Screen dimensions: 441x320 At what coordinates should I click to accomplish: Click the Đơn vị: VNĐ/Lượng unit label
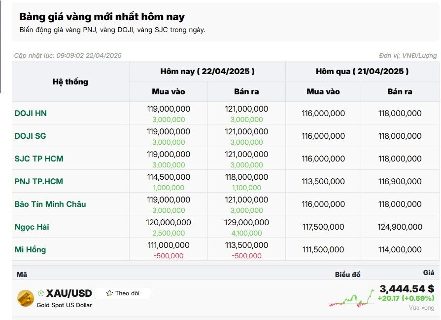408,55
